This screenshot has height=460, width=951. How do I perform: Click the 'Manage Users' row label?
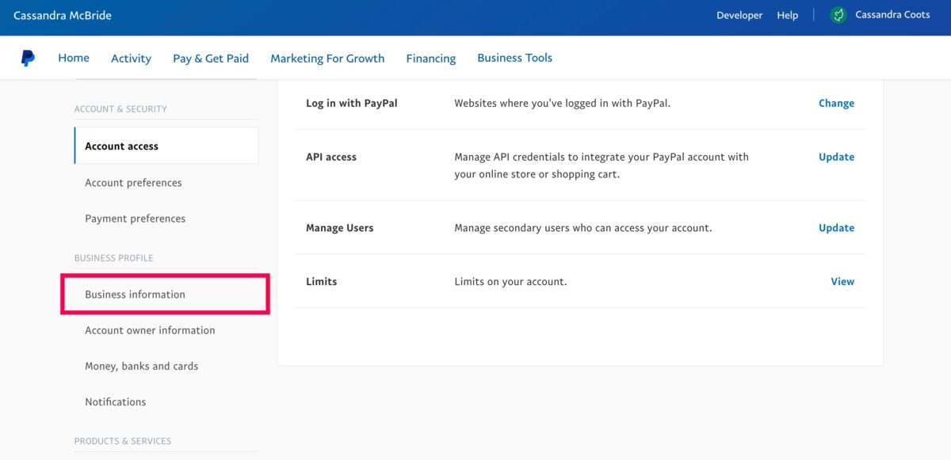pos(340,227)
